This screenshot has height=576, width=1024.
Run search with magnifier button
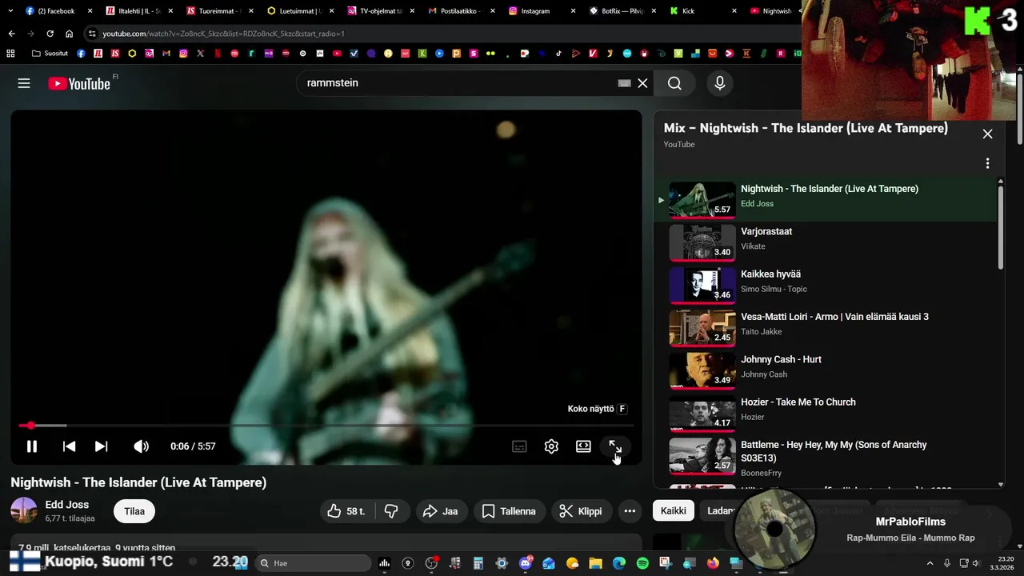[x=674, y=83]
